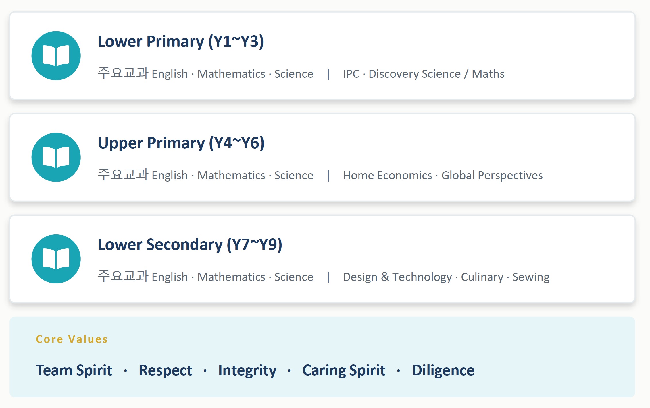Image resolution: width=650 pixels, height=408 pixels.
Task: Click 주요교과 label in Upper Primary card
Action: [123, 174]
